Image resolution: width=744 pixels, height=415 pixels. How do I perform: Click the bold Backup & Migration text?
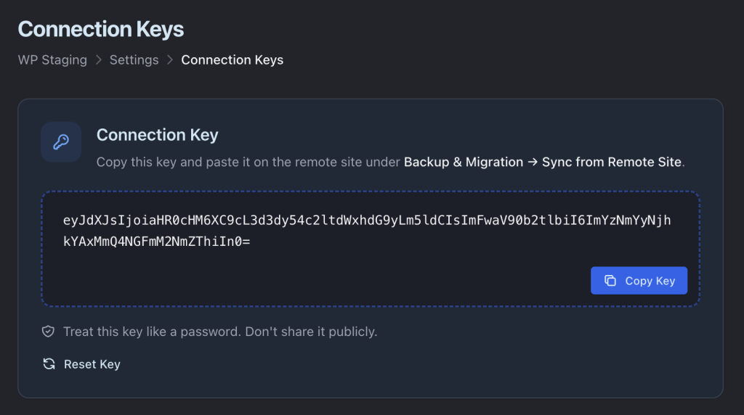[x=463, y=162]
